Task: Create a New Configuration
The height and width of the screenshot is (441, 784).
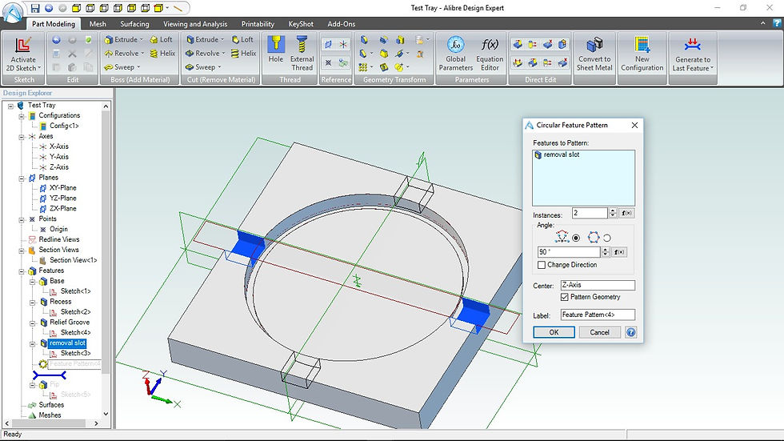Action: pyautogui.click(x=642, y=53)
